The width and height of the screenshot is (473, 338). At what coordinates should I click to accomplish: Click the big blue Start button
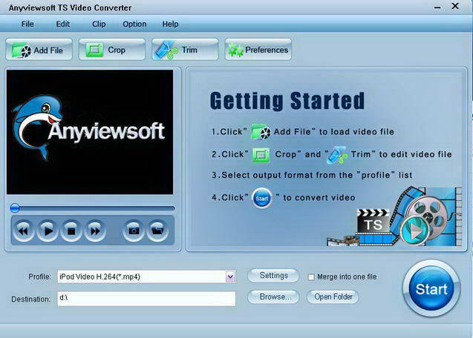click(431, 288)
